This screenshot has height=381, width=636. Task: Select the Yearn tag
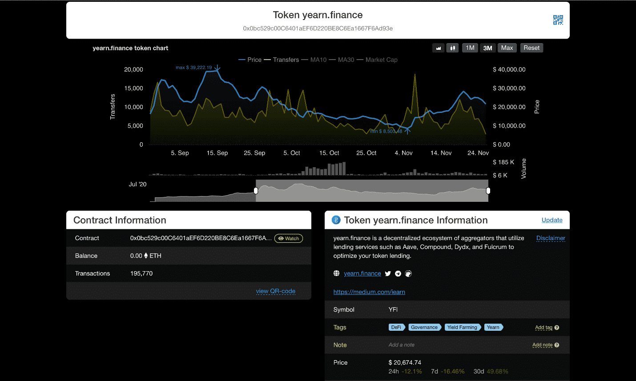[x=493, y=327]
